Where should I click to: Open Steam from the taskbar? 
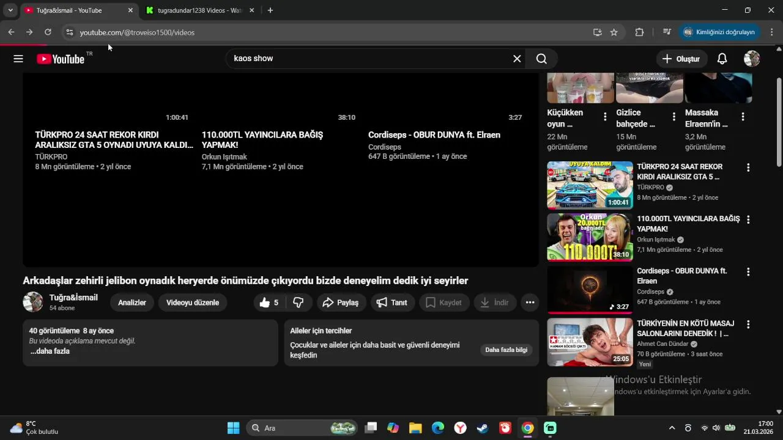click(483, 428)
